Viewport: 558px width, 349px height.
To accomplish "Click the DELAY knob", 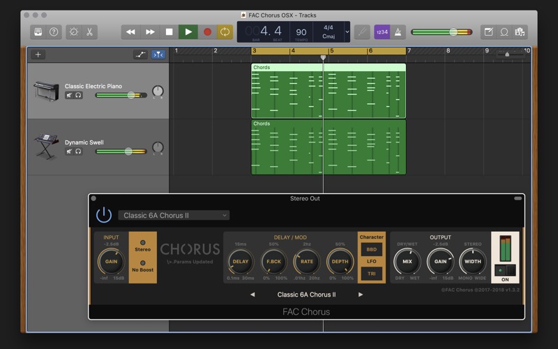I will pyautogui.click(x=241, y=261).
